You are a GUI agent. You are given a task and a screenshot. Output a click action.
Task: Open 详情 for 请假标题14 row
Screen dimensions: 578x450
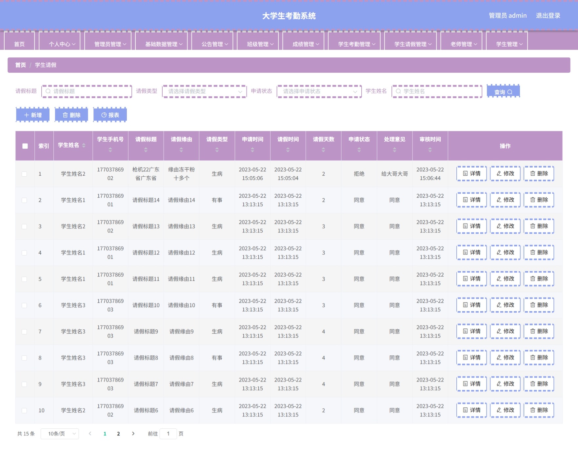point(472,200)
